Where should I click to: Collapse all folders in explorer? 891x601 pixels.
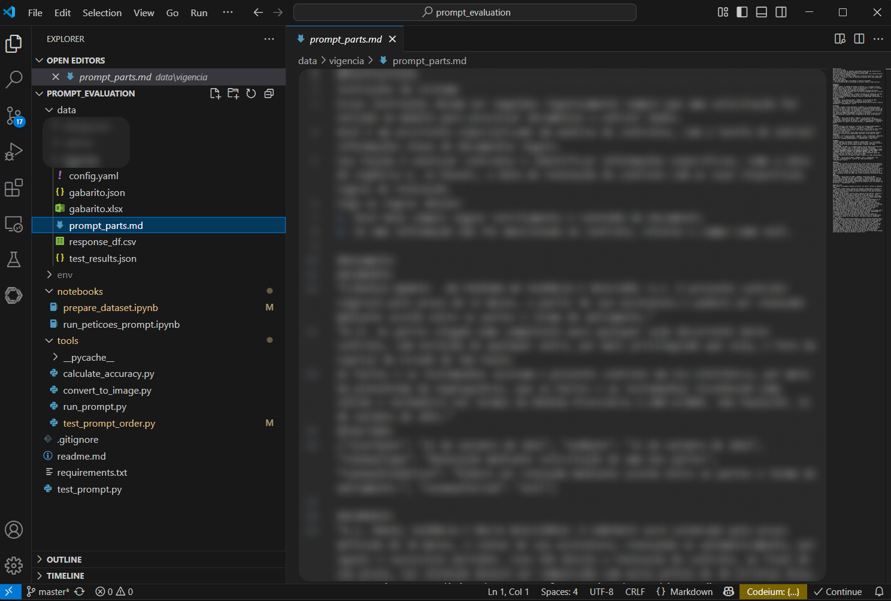coord(269,93)
